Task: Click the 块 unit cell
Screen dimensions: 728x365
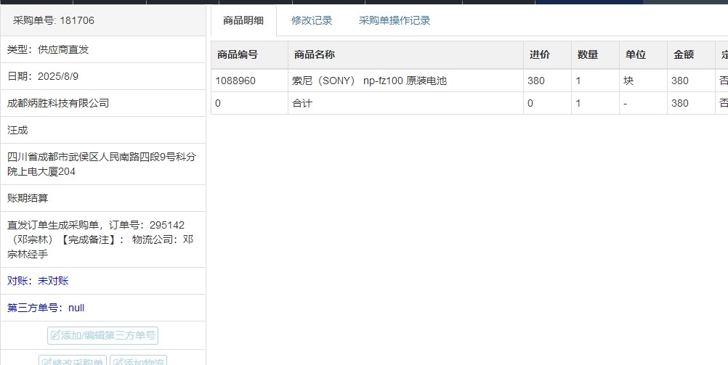Action: click(643, 81)
